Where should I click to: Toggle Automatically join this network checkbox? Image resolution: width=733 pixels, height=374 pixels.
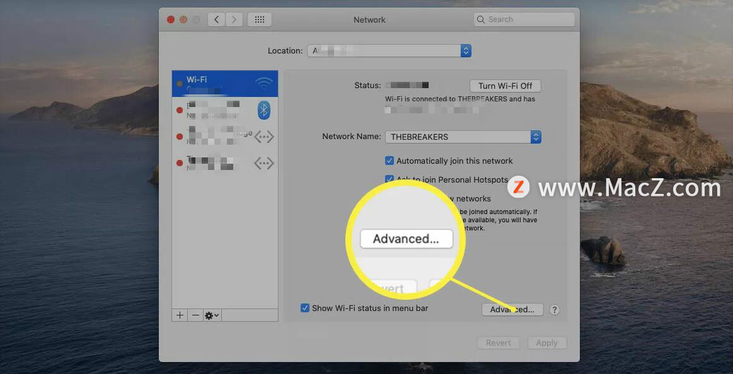[389, 161]
